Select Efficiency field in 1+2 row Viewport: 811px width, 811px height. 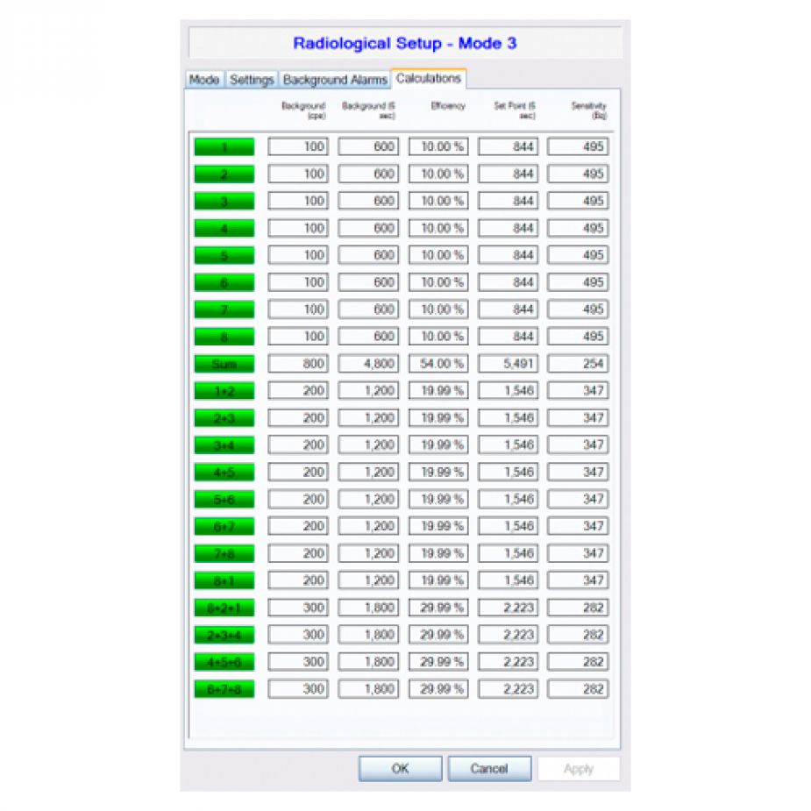pos(438,390)
